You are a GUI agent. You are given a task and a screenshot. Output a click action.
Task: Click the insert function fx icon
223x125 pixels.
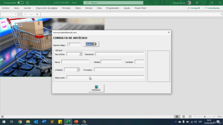37,14
